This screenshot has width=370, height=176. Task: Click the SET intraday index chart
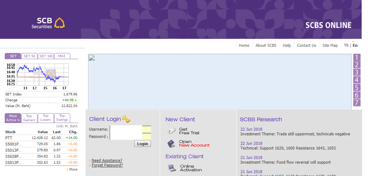(38, 77)
